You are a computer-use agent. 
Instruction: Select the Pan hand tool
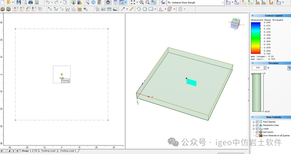(x=154, y=2)
